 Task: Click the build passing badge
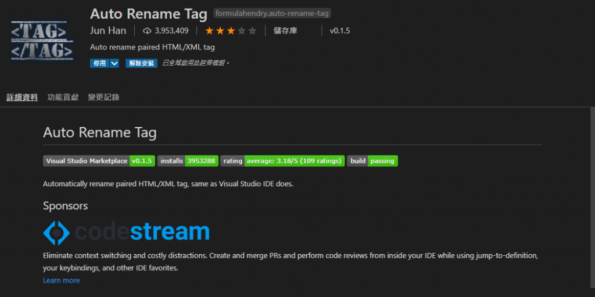(x=372, y=161)
